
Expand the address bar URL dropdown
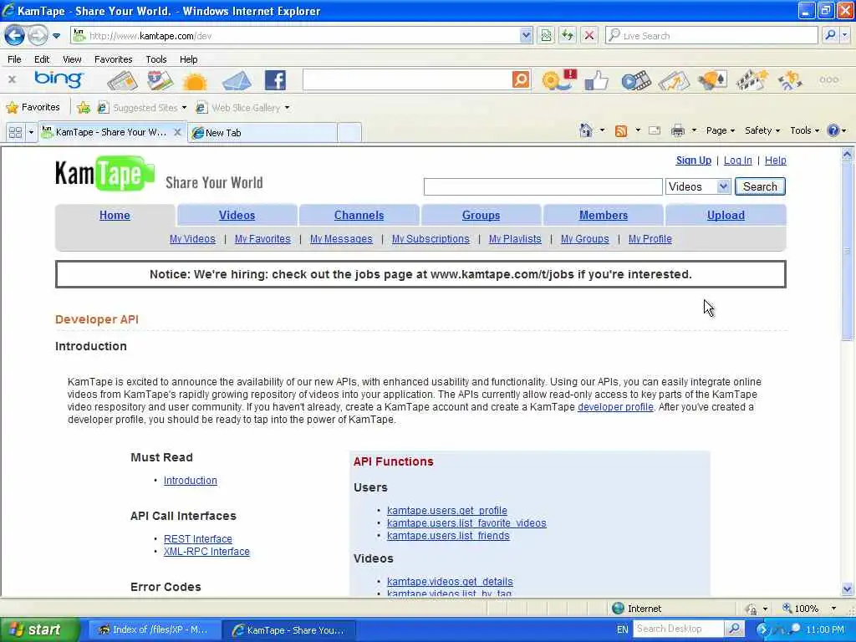[526, 35]
